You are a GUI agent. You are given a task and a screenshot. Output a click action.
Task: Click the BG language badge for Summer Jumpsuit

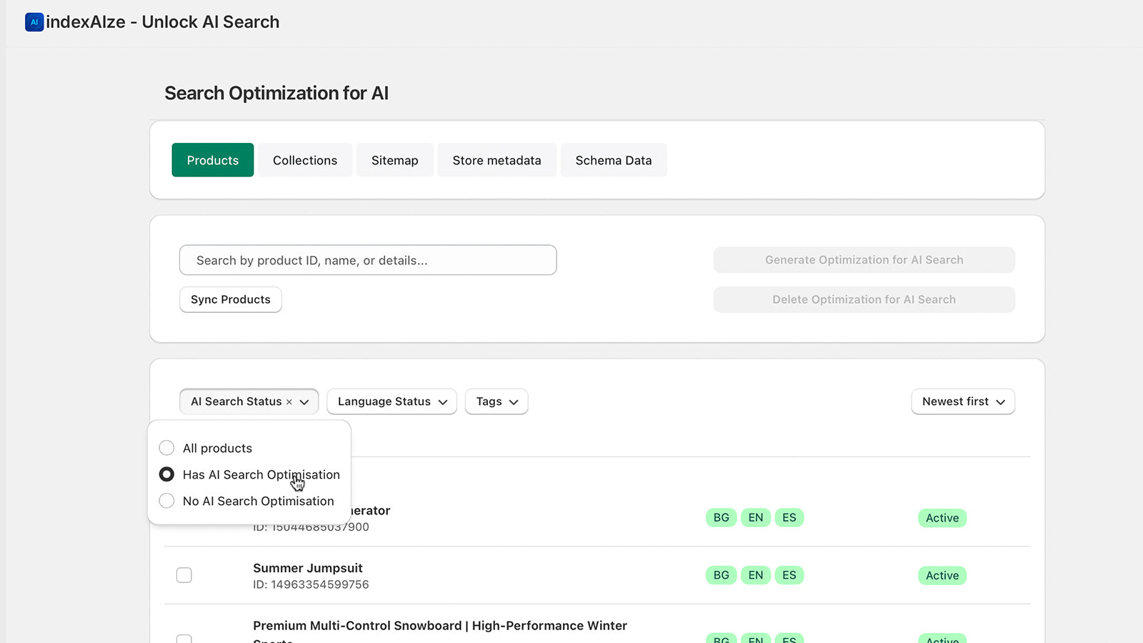(721, 575)
